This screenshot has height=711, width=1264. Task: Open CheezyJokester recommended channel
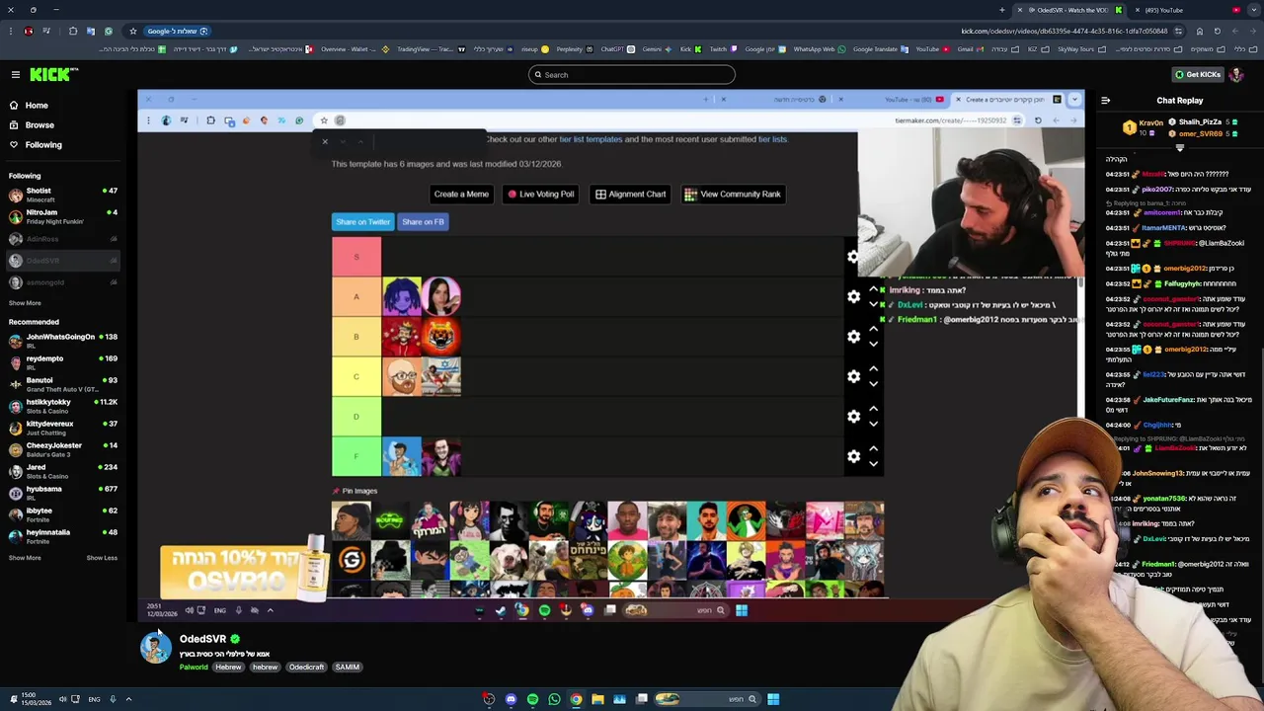[61, 449]
